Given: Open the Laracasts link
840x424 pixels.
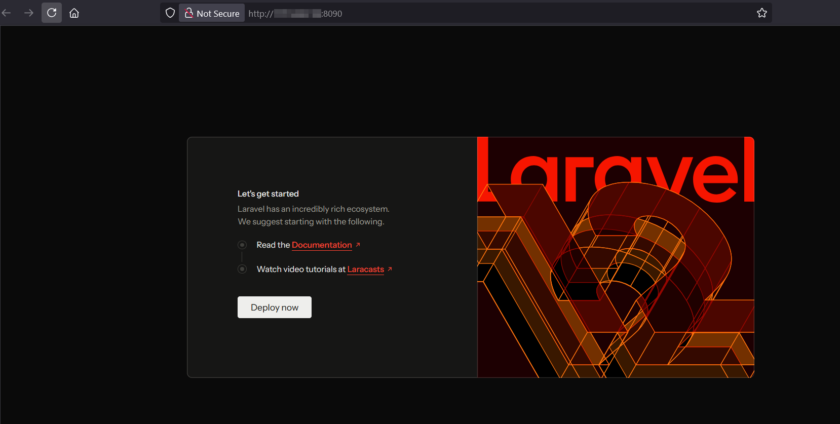Looking at the screenshot, I should [x=365, y=269].
